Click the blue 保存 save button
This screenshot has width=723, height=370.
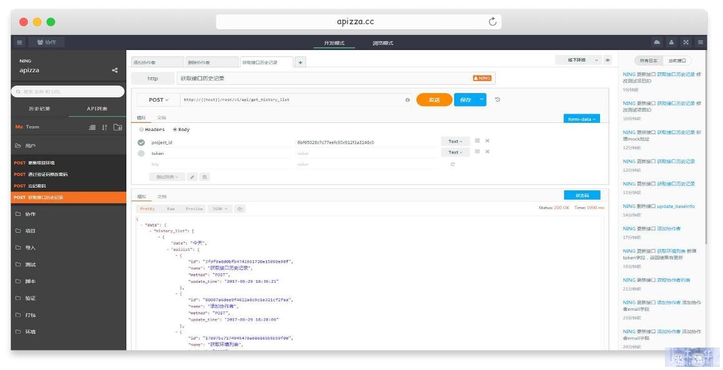[466, 99]
